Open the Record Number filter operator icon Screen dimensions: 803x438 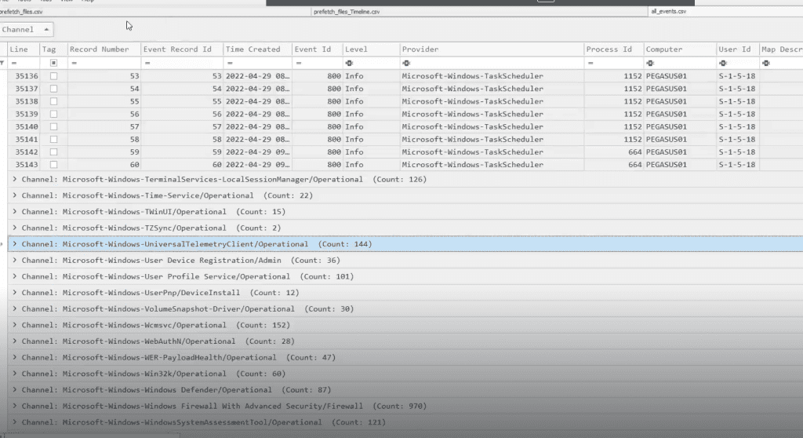pos(74,63)
